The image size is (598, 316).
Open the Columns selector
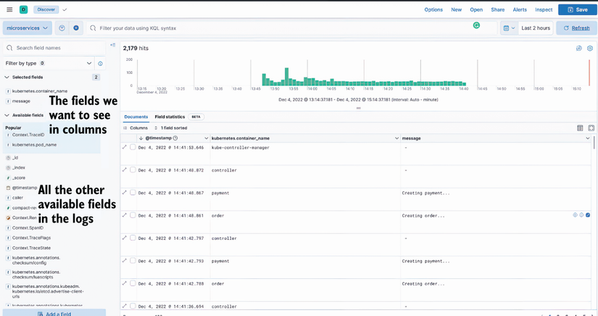pyautogui.click(x=136, y=128)
